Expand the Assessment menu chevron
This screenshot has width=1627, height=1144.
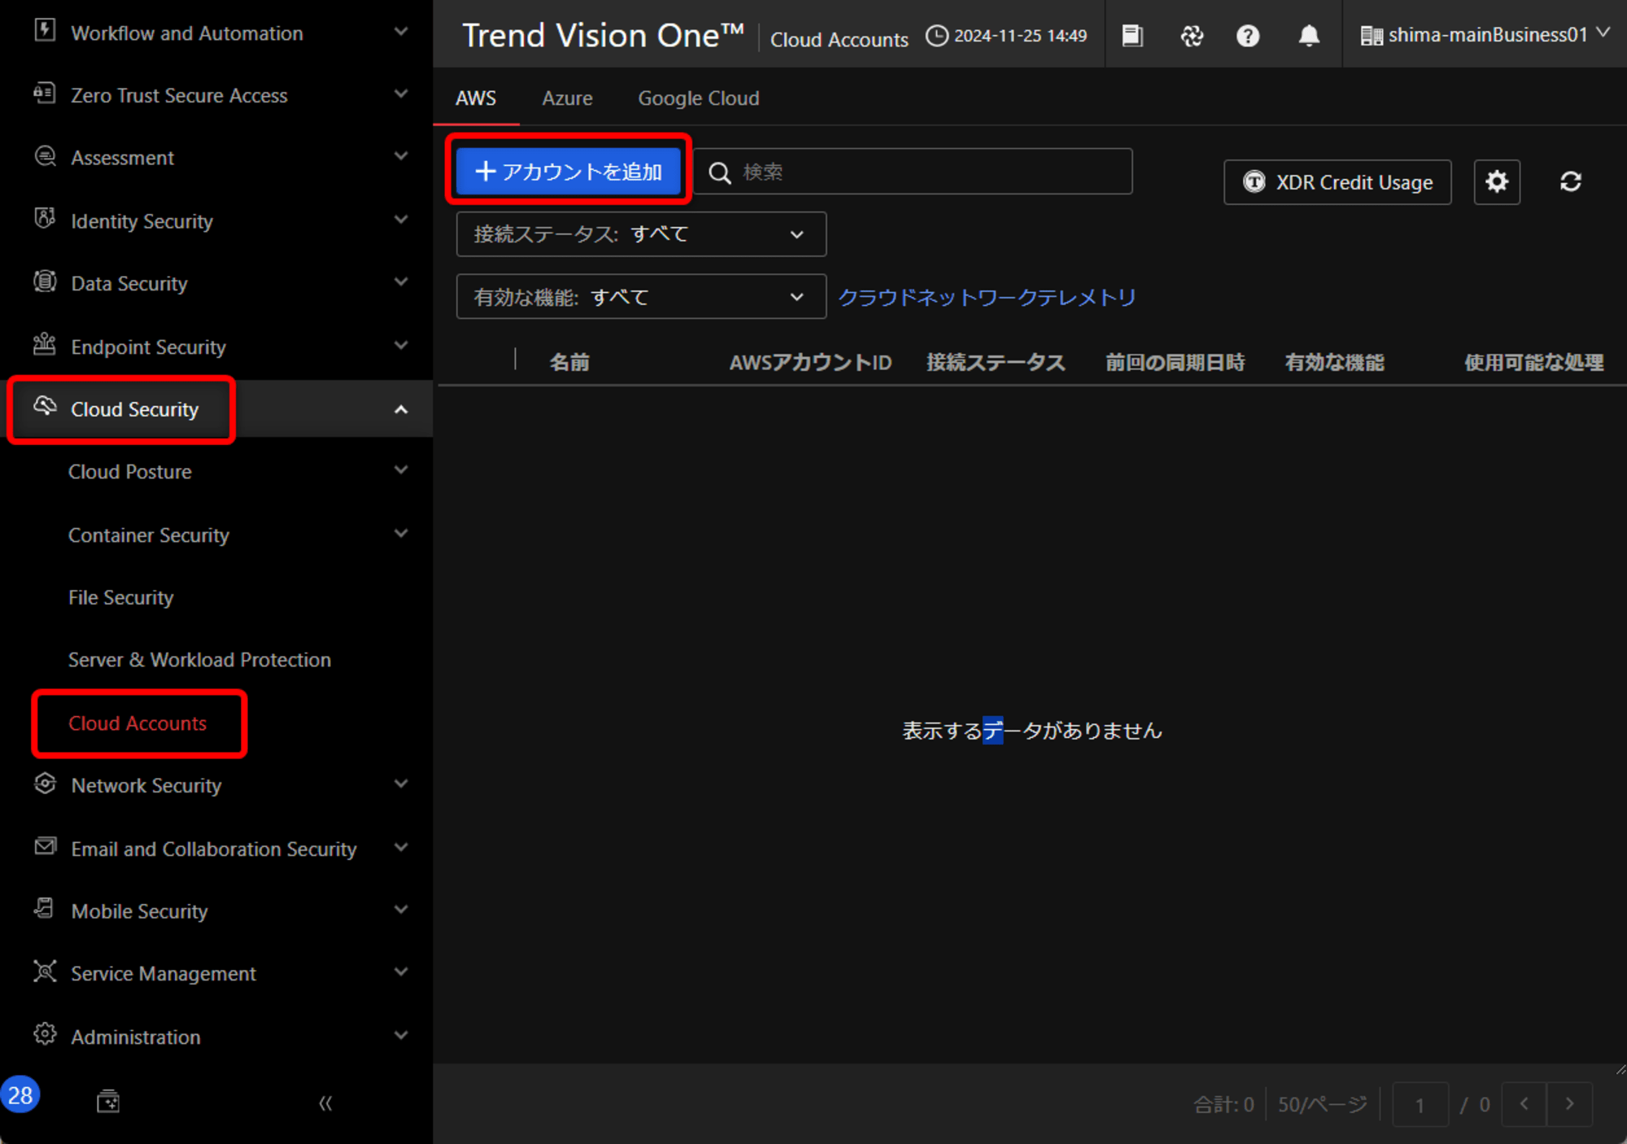[401, 156]
